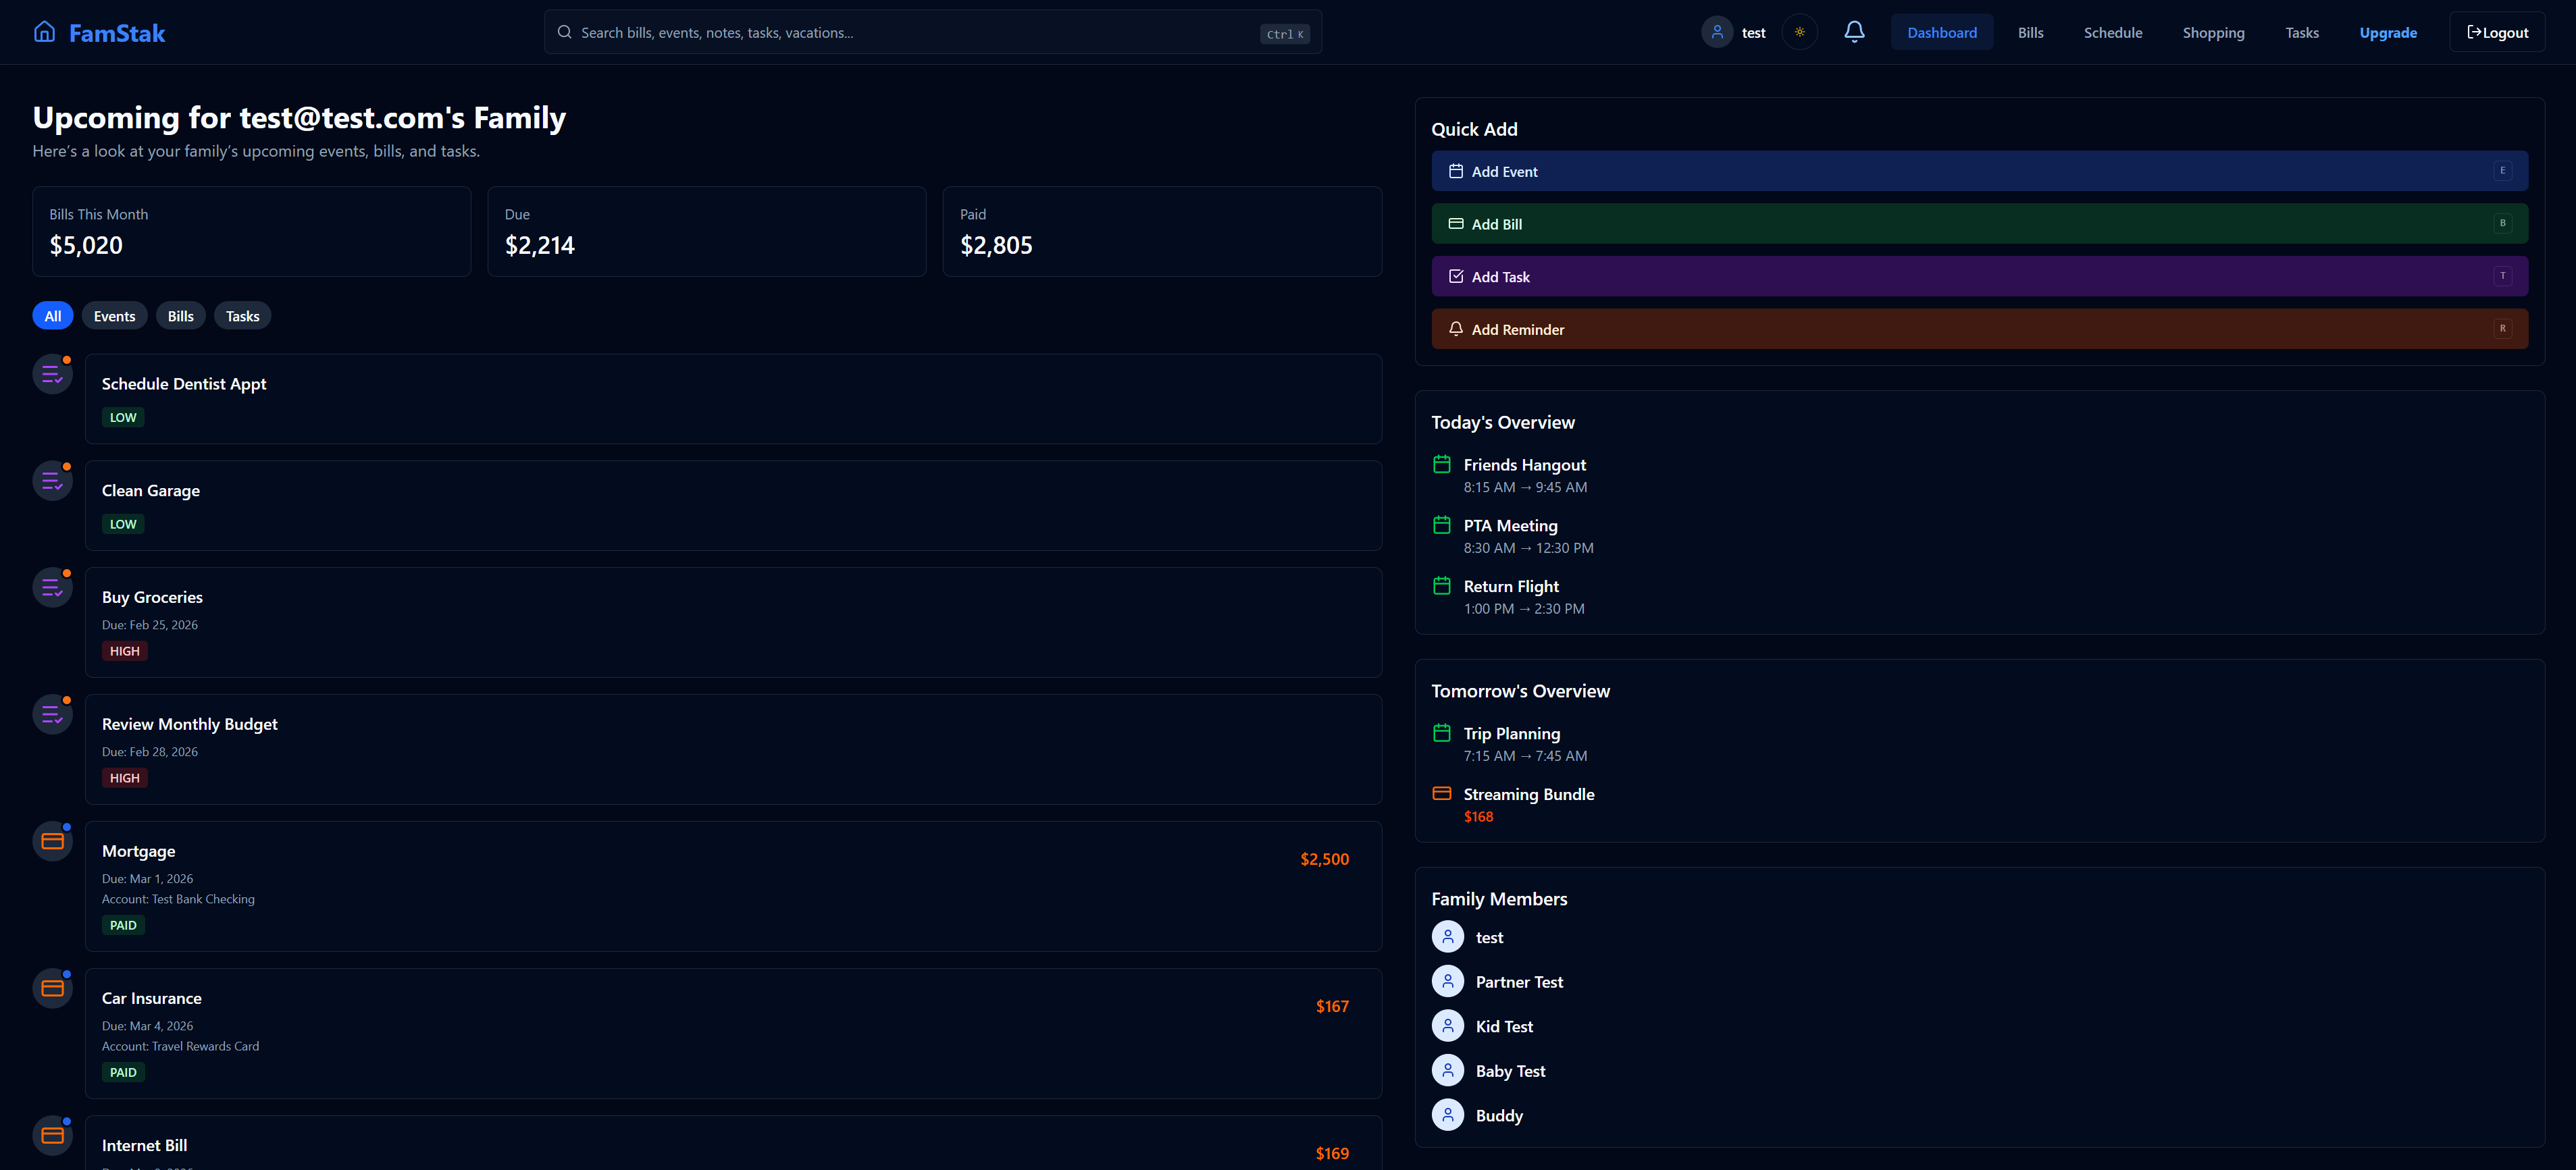
Task: Focus the search bills and events input field
Action: (900, 31)
